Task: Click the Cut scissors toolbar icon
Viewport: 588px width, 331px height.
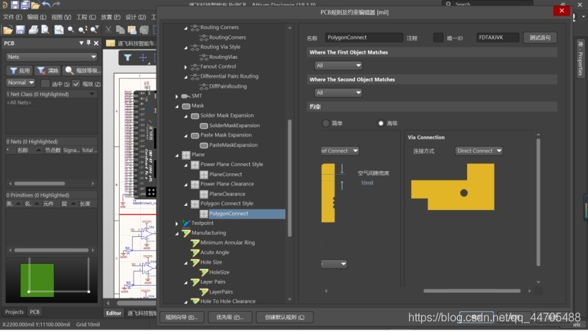Action: point(108,30)
